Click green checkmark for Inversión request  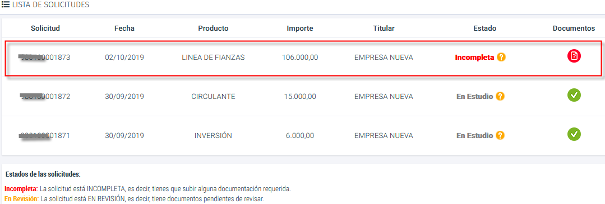click(x=574, y=134)
